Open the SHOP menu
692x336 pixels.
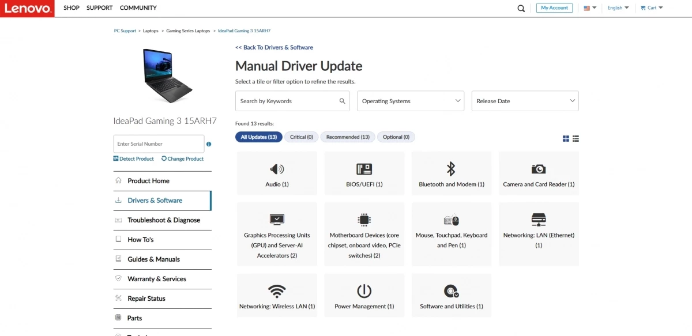tap(72, 8)
